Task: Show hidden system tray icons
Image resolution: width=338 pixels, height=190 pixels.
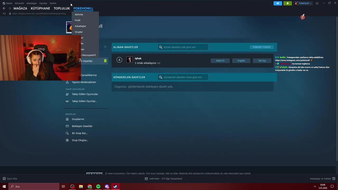Action: (x=315, y=187)
